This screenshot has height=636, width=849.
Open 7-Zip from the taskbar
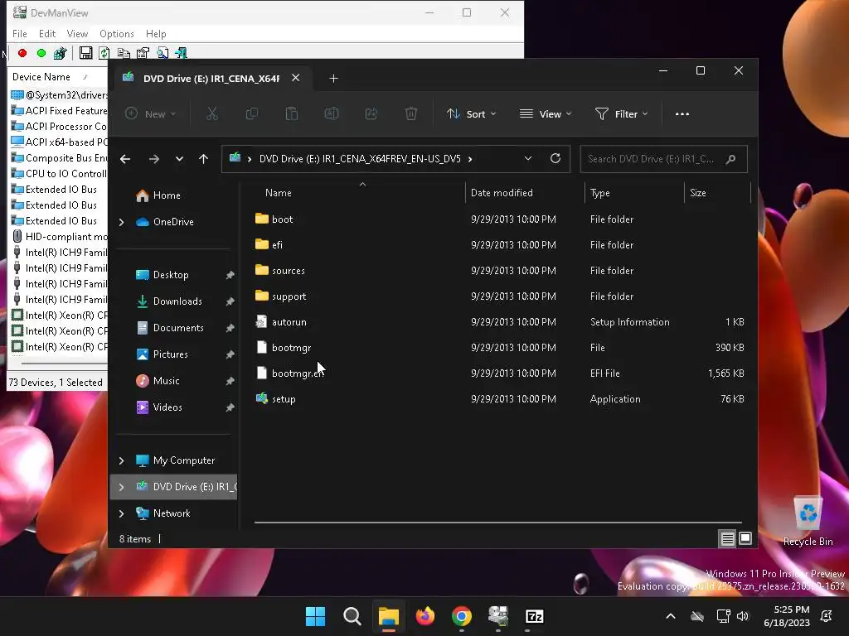click(x=535, y=616)
